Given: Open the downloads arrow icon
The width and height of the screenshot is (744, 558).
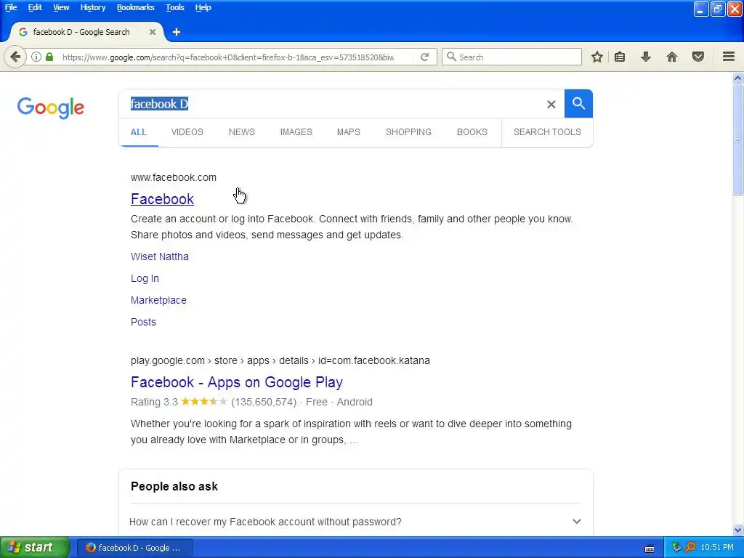Looking at the screenshot, I should 646,57.
